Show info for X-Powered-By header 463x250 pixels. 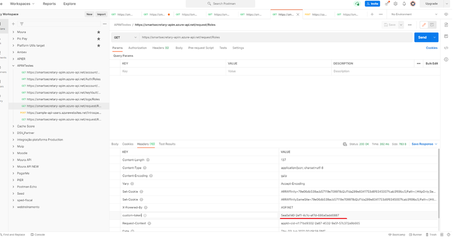(x=146, y=207)
